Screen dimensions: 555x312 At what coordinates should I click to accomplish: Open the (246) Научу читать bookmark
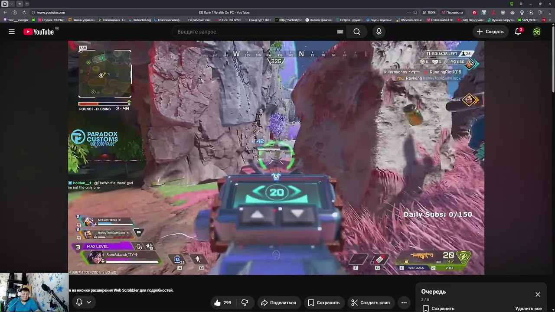coord(470,20)
